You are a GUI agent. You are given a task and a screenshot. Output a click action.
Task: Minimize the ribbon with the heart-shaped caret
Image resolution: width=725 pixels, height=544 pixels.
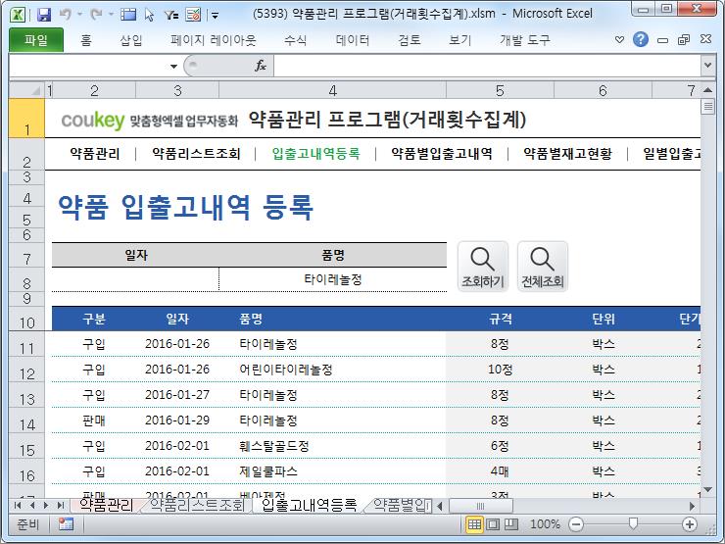[x=619, y=40]
